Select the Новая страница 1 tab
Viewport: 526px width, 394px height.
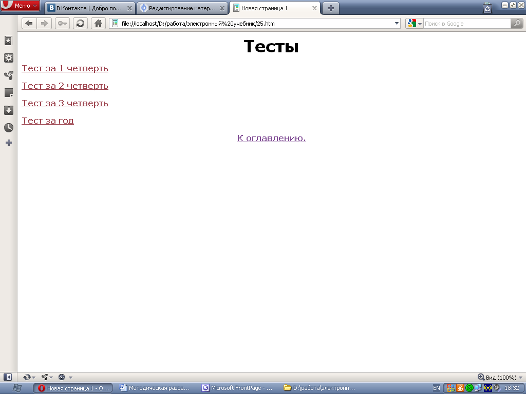coord(274,8)
